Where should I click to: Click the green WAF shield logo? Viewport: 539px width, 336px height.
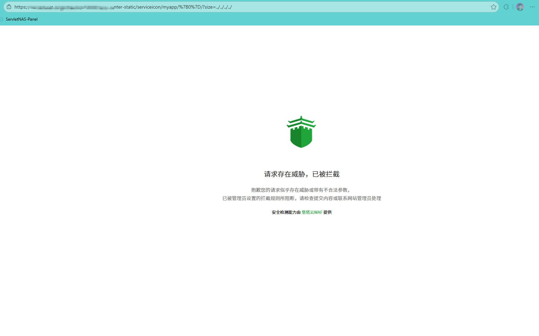(x=301, y=132)
